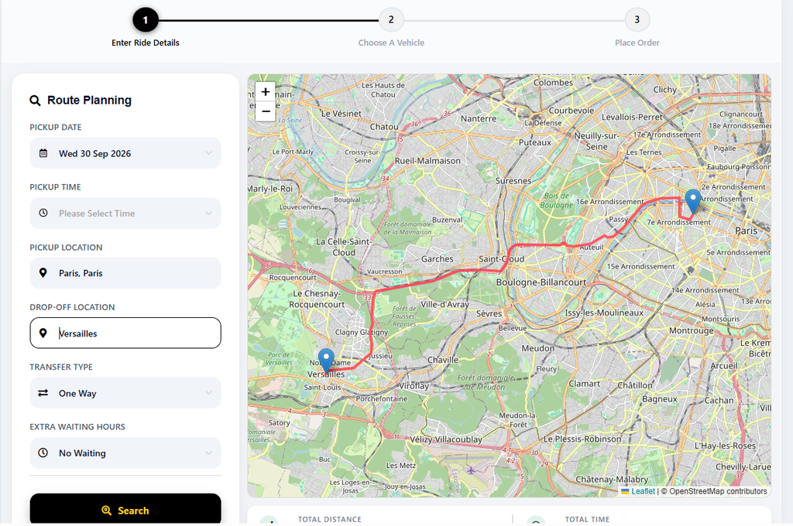Click the Pickup Location field Paris, Paris
This screenshot has width=793, height=526.
(125, 273)
